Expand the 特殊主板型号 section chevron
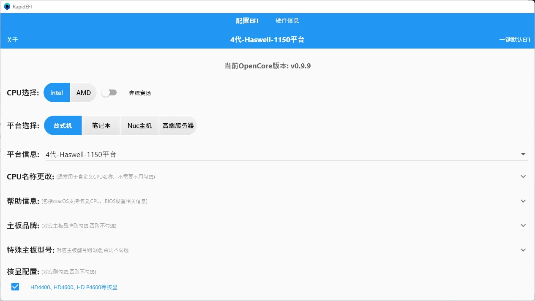This screenshot has width=535, height=301. [523, 250]
